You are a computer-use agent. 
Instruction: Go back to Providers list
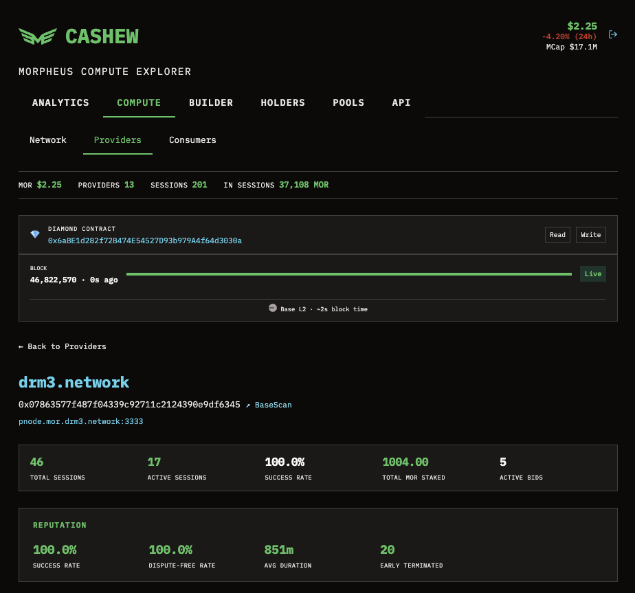pos(63,346)
